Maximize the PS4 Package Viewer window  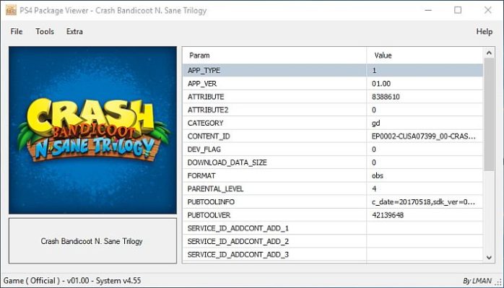[458, 10]
